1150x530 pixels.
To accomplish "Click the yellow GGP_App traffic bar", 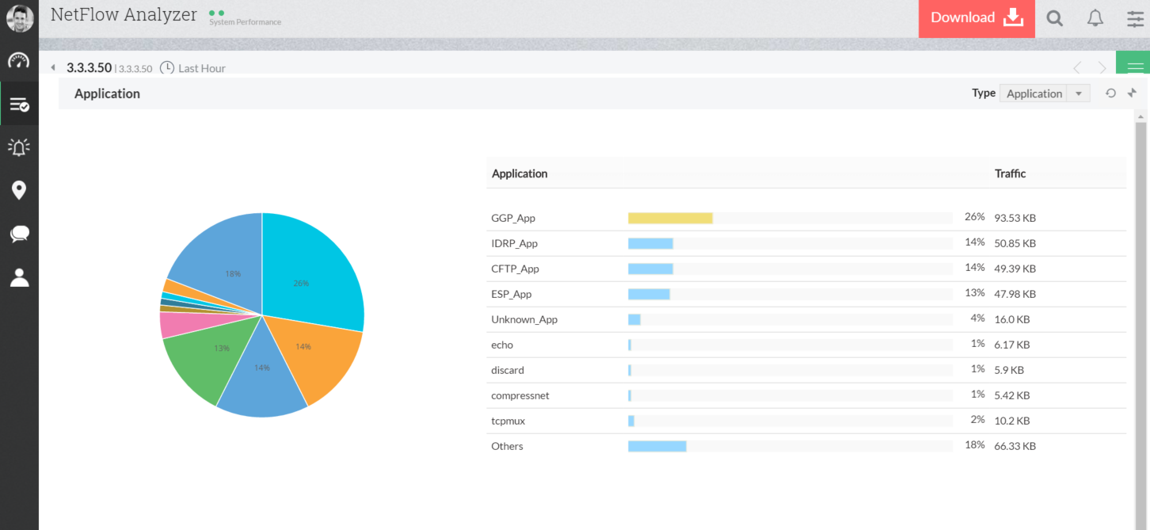I will 670,218.
